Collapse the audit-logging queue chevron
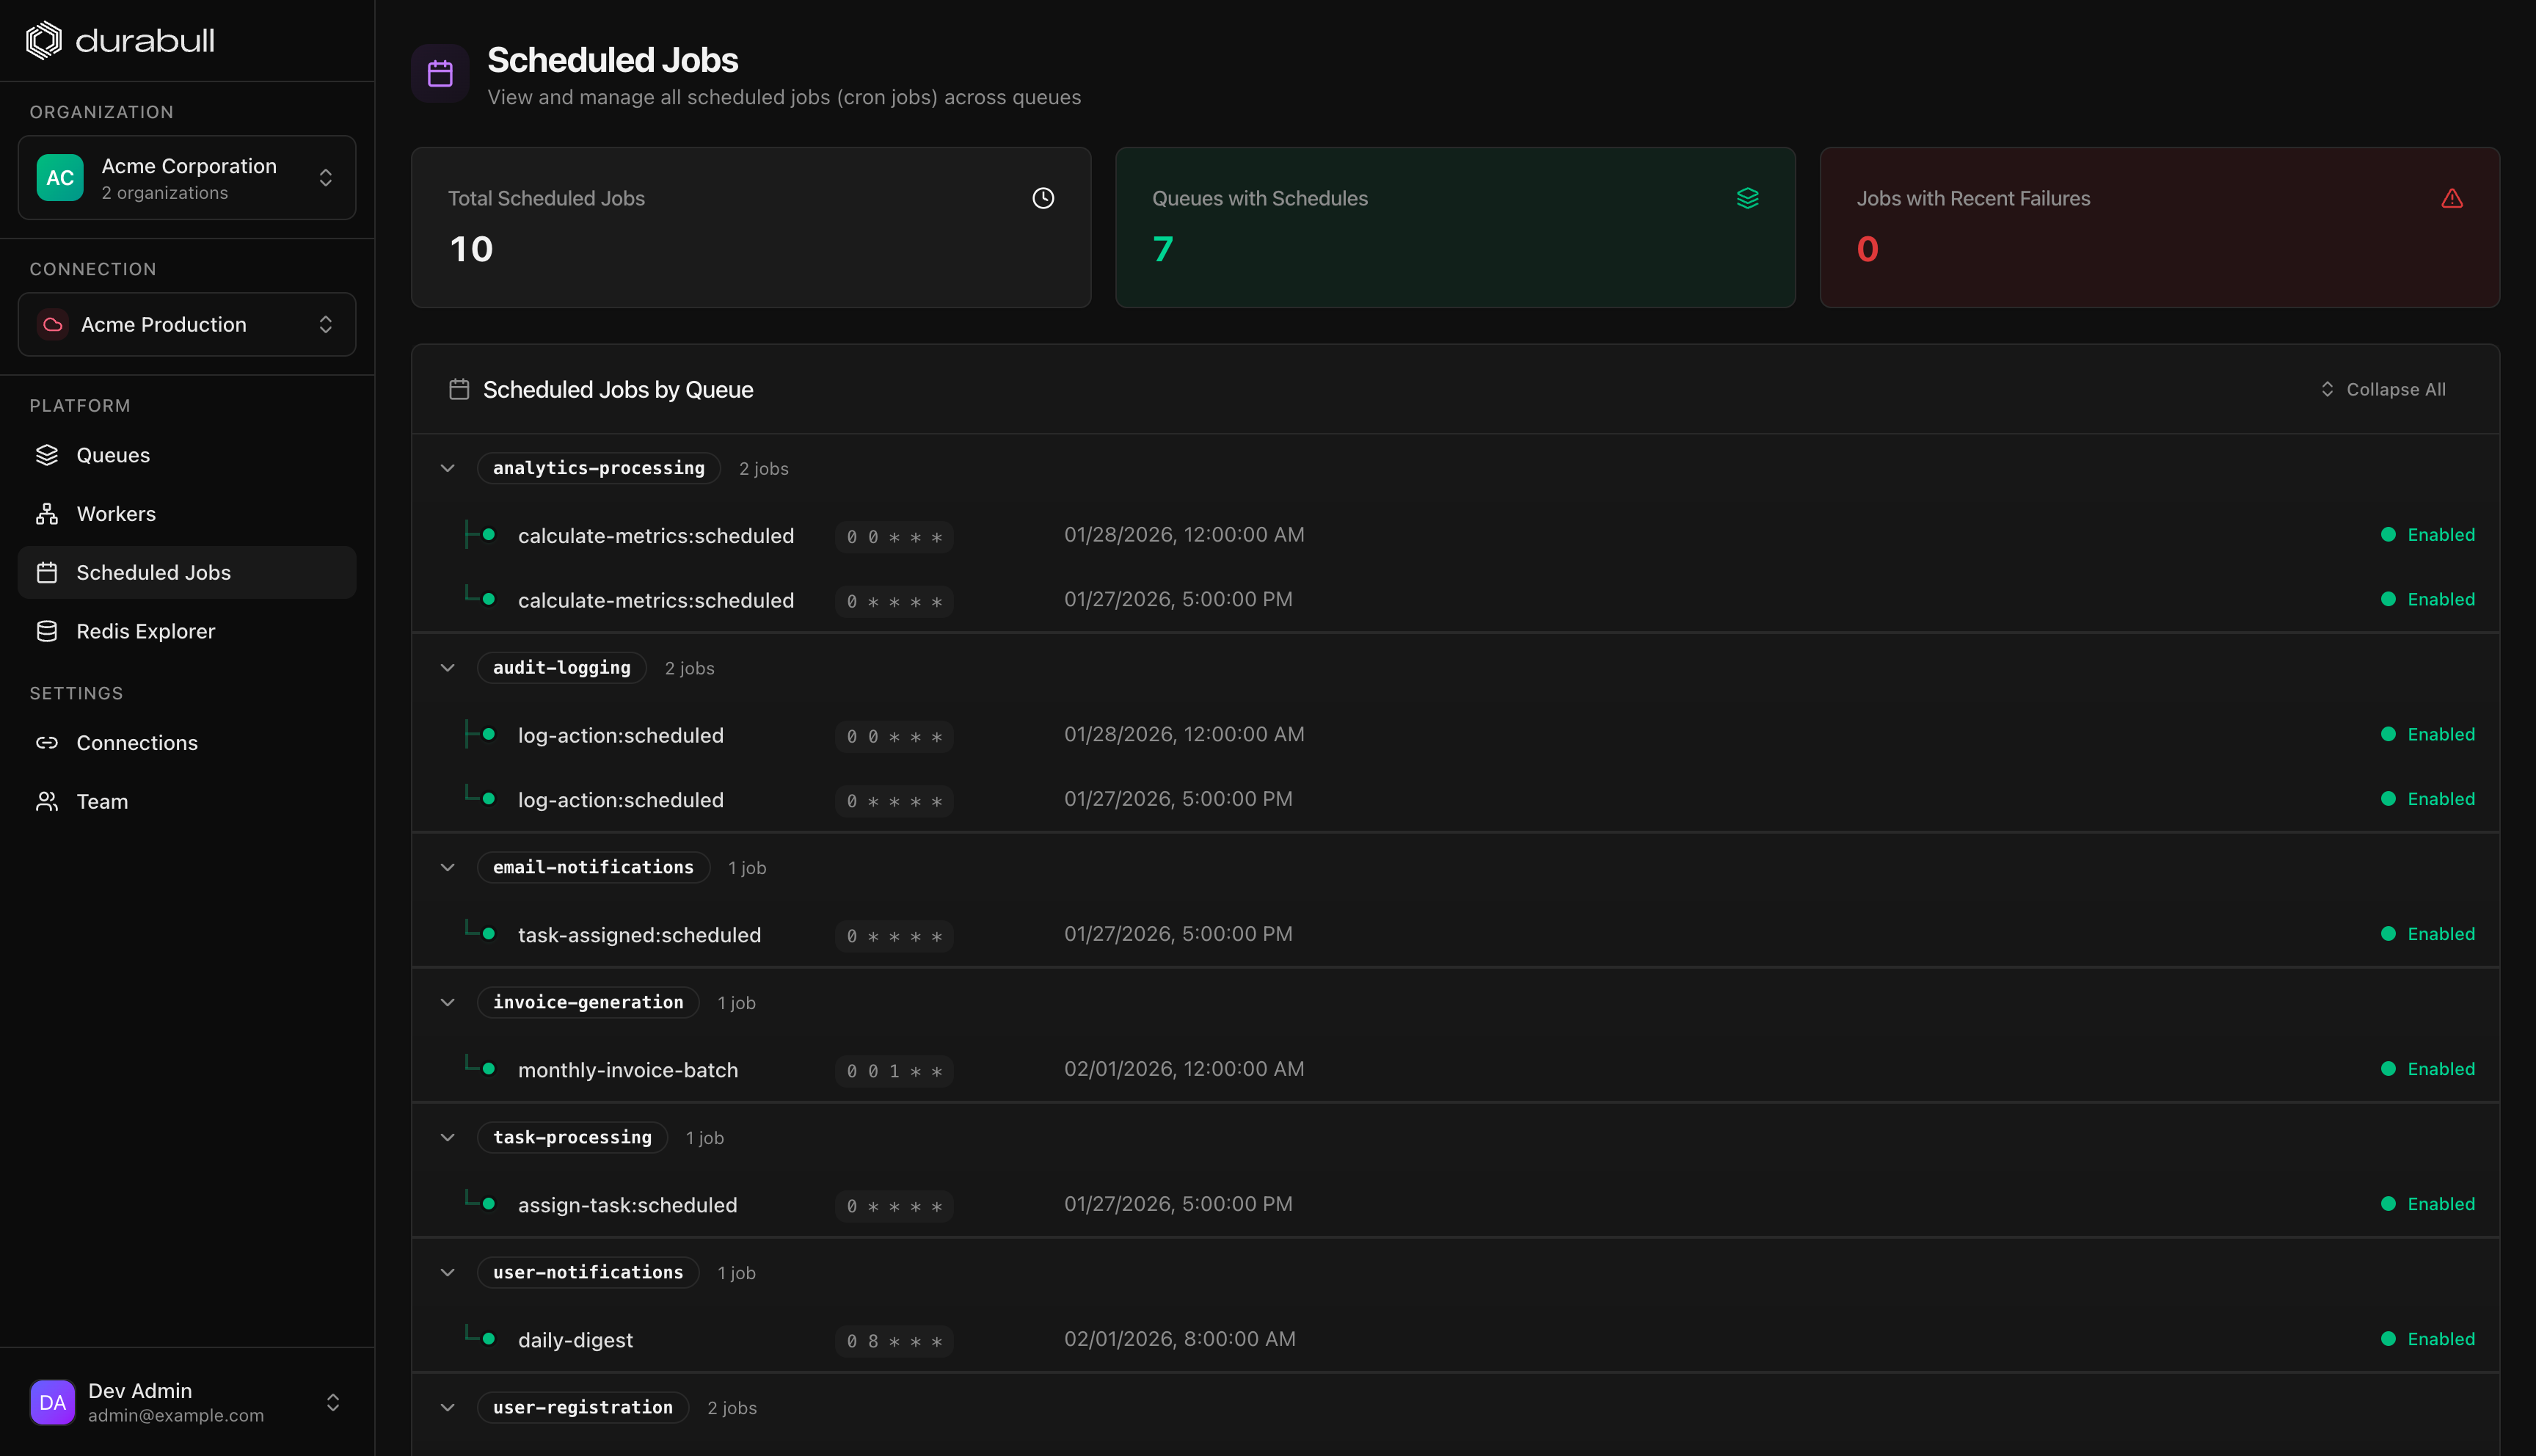Viewport: 2536px width, 1456px height. pos(448,668)
